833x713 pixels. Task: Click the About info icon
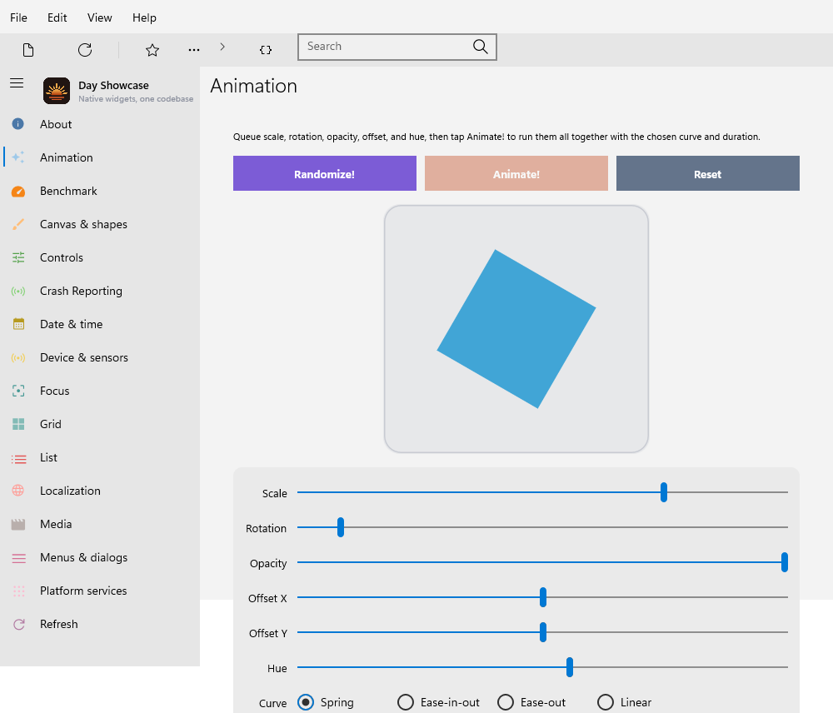pyautogui.click(x=18, y=124)
